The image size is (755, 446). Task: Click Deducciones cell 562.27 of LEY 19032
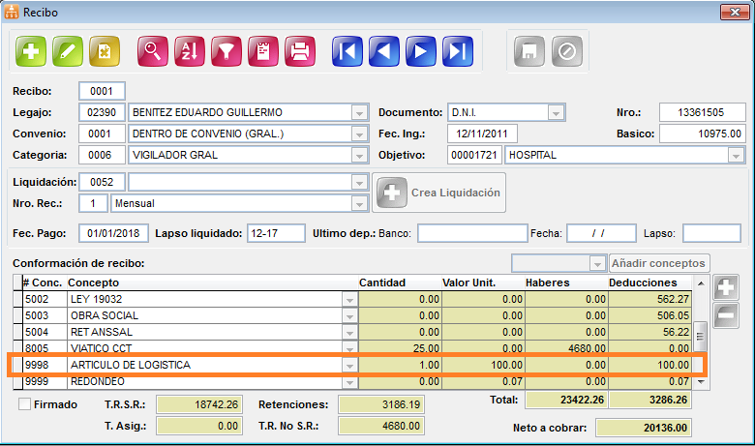650,299
